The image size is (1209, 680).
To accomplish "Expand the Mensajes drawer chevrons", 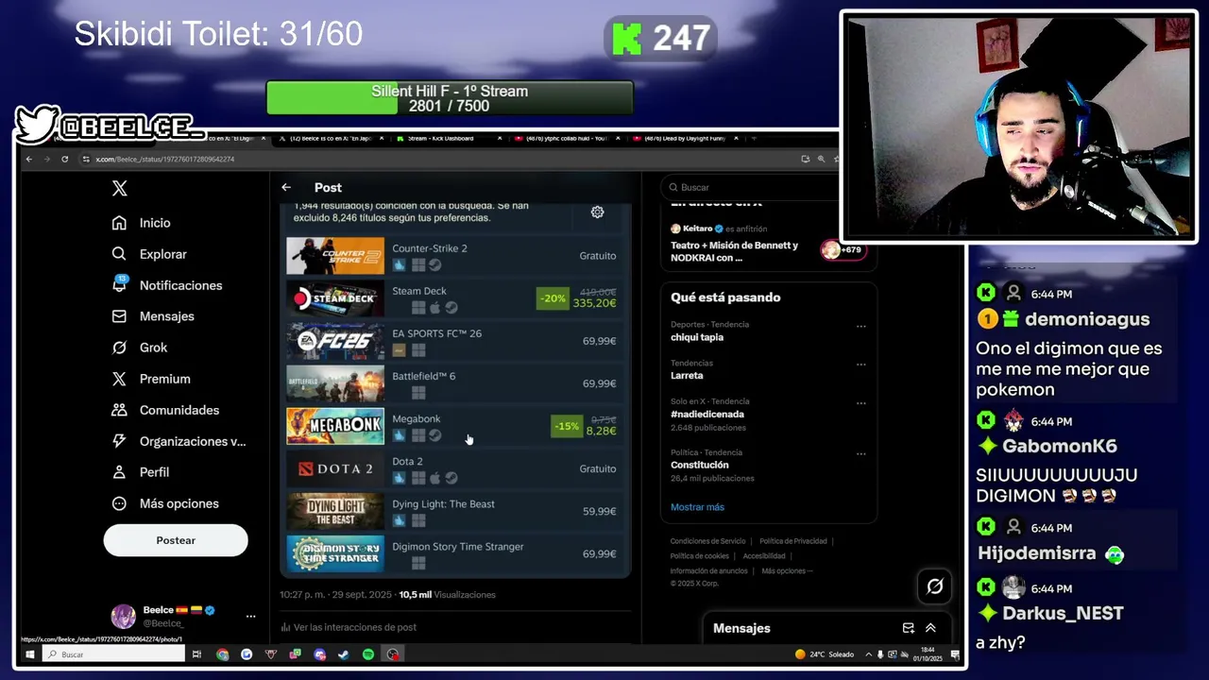I will coord(930,628).
